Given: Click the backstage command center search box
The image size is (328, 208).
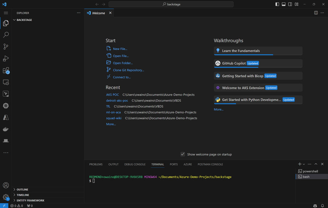Looking at the screenshot, I should pyautogui.click(x=171, y=4).
